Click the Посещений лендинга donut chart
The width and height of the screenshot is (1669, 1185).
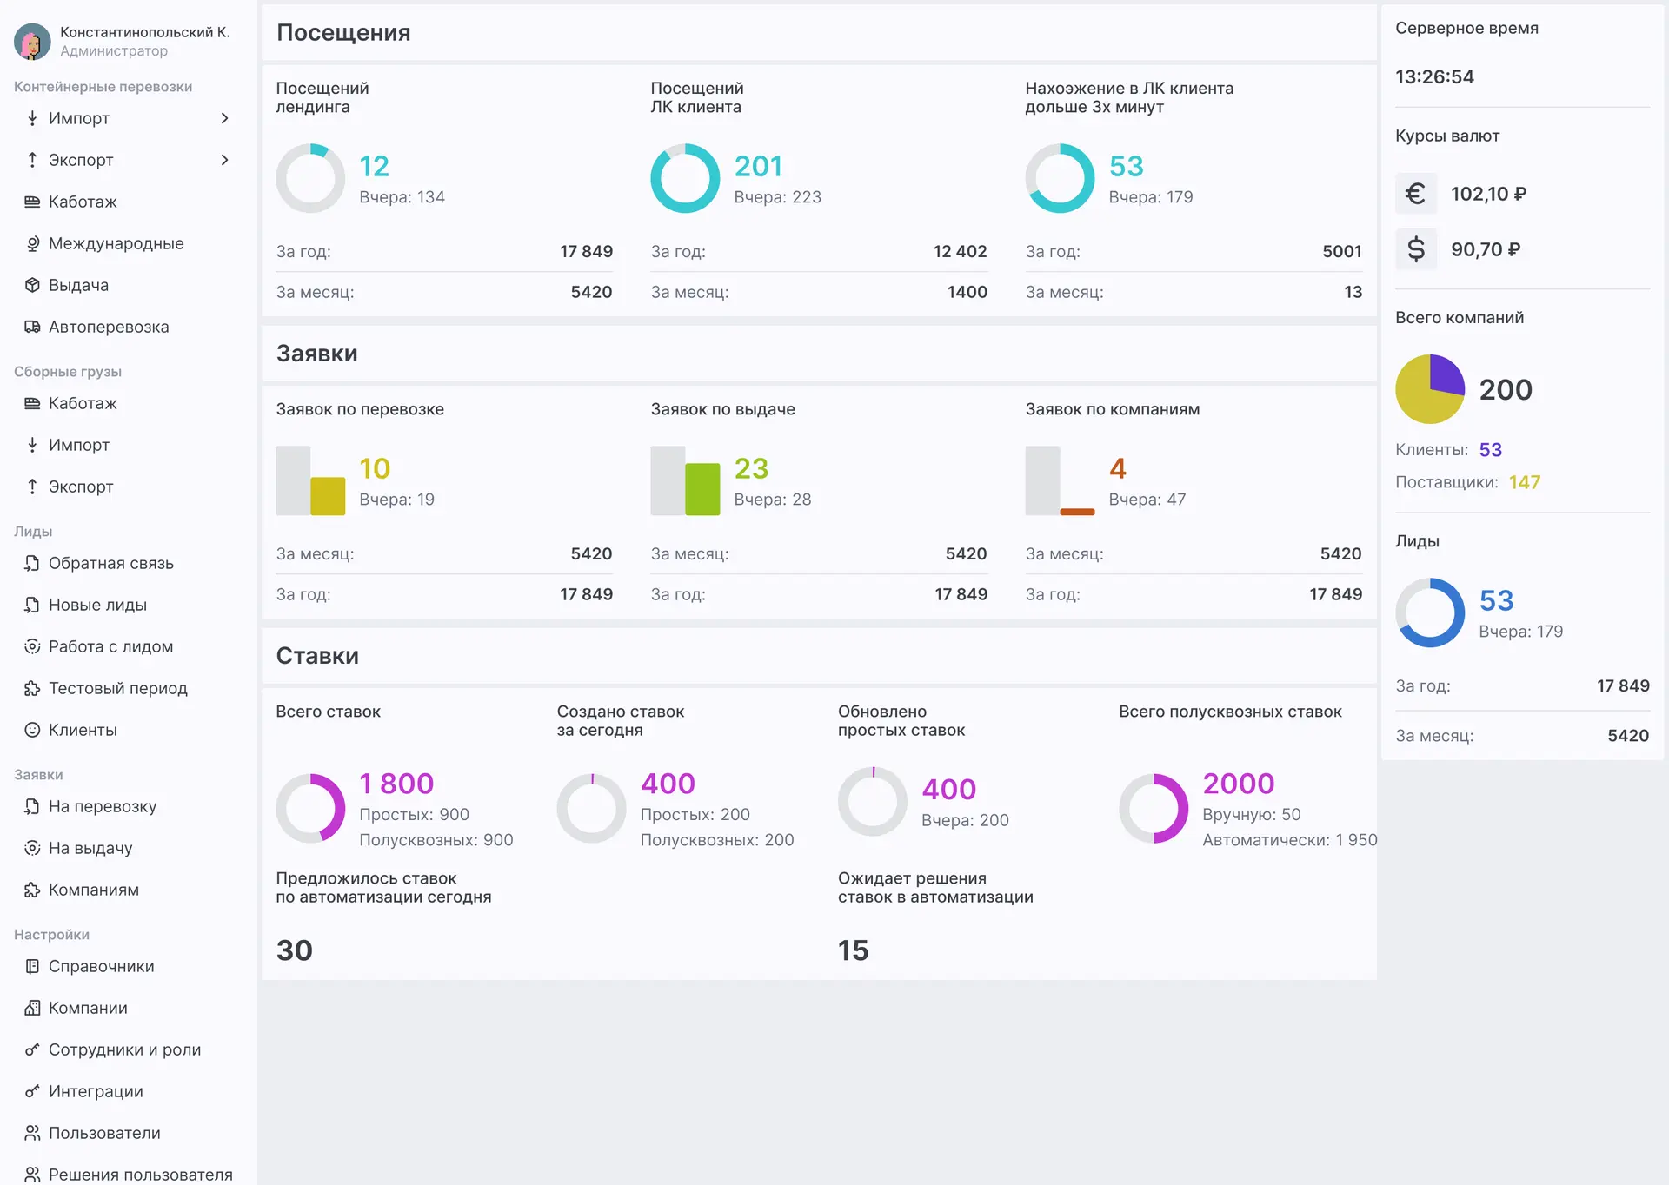point(310,178)
